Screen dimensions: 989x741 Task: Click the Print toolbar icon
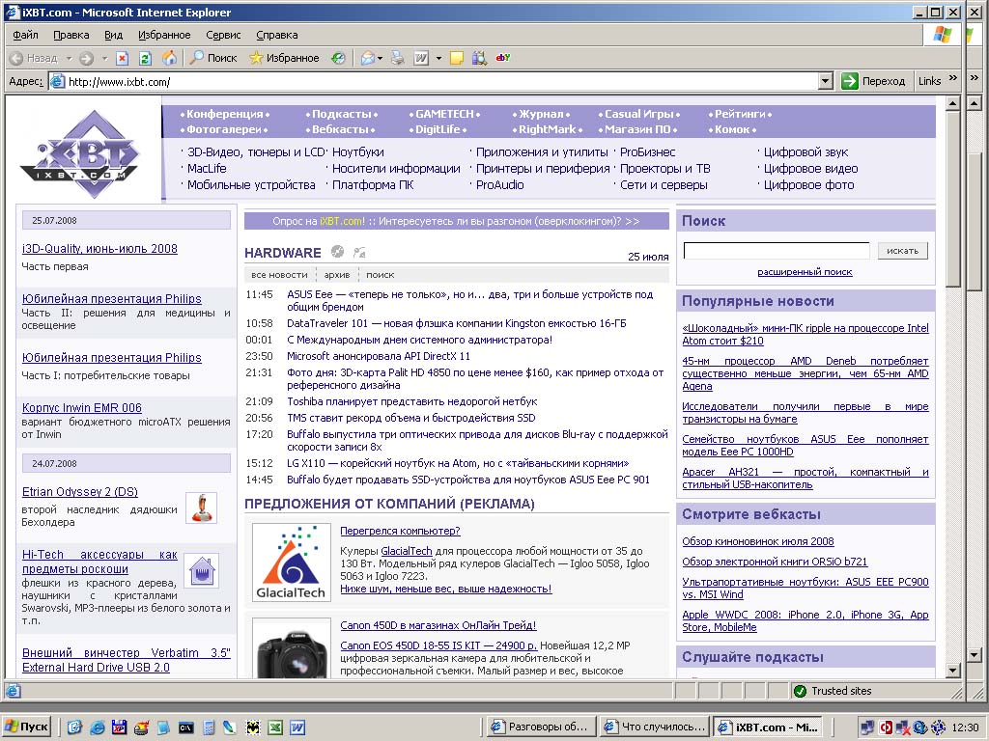[x=397, y=58]
